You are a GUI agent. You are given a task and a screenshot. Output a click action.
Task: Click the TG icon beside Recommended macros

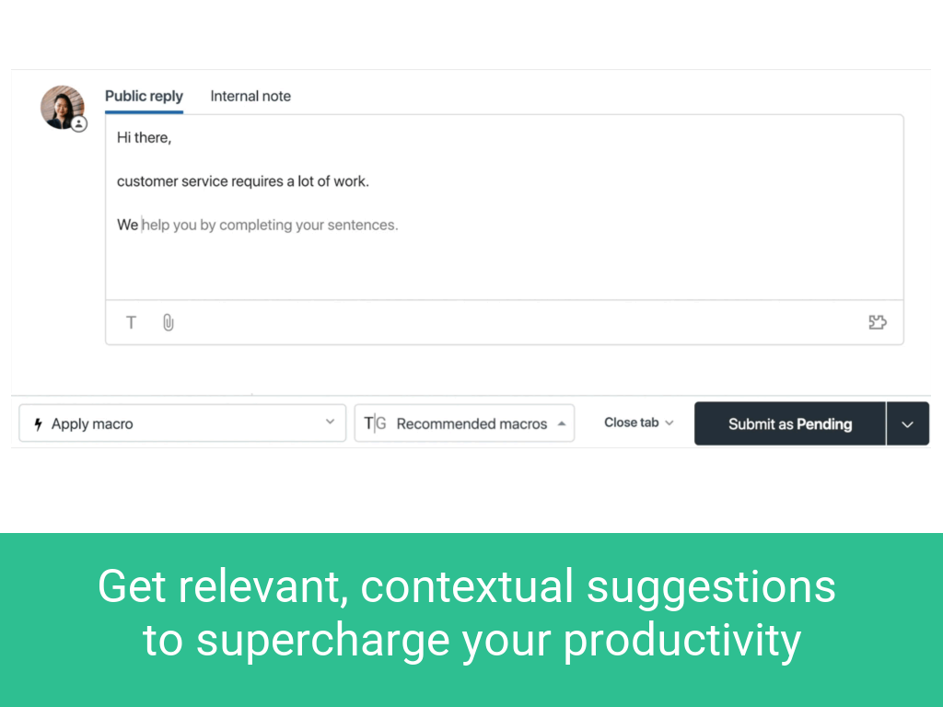pos(375,423)
